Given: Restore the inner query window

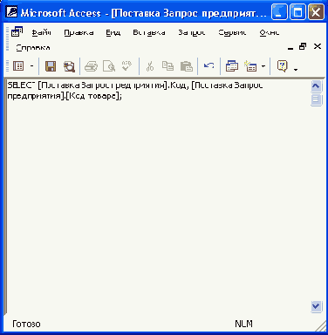Looking at the screenshot, I should point(303,46).
